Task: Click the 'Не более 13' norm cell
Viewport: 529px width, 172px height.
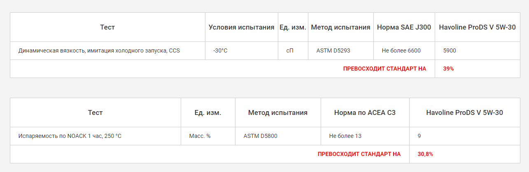Action: tap(345, 136)
